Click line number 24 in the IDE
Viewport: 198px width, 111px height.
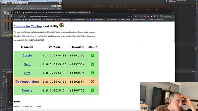point(10,83)
